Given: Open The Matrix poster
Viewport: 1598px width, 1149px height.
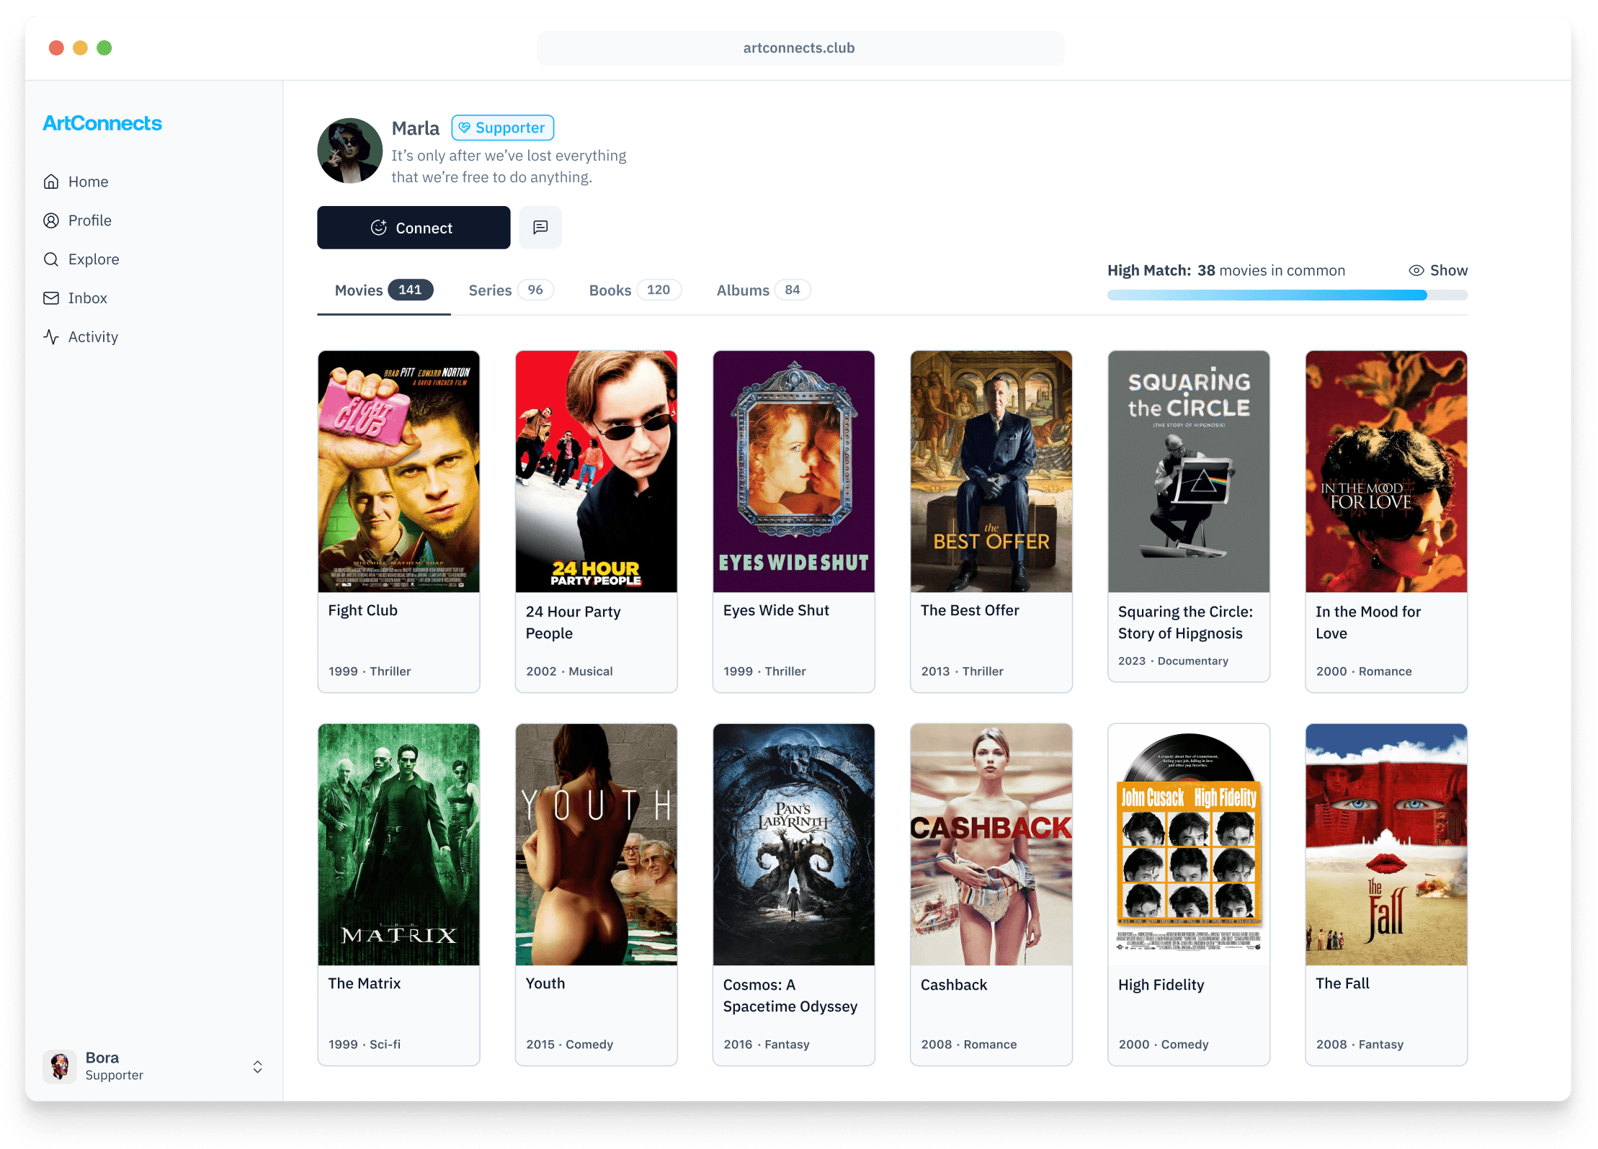Looking at the screenshot, I should [399, 844].
